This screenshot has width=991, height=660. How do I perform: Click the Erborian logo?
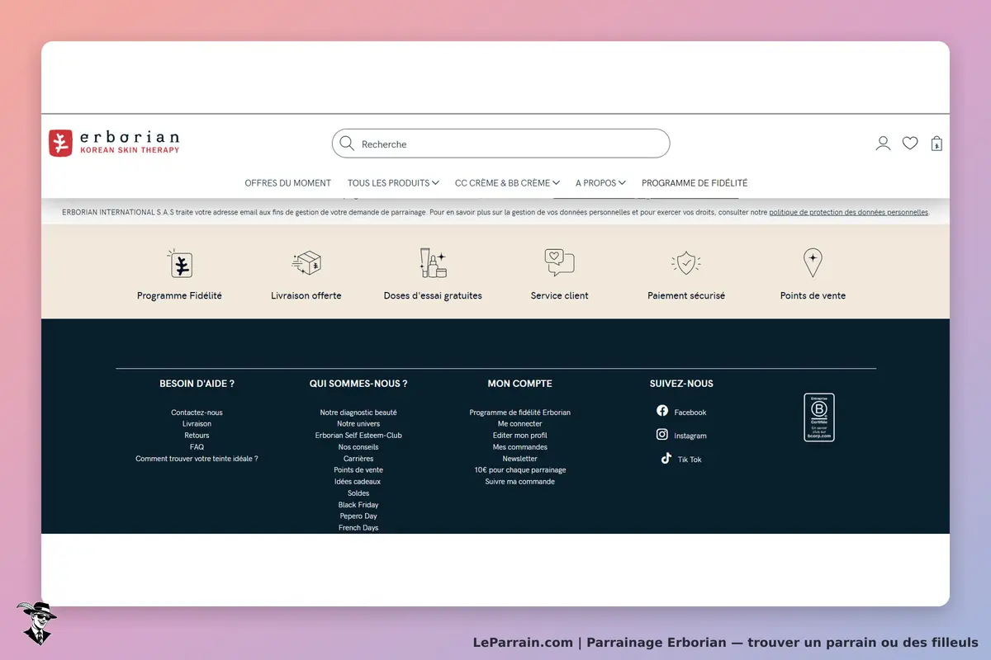pos(114,143)
